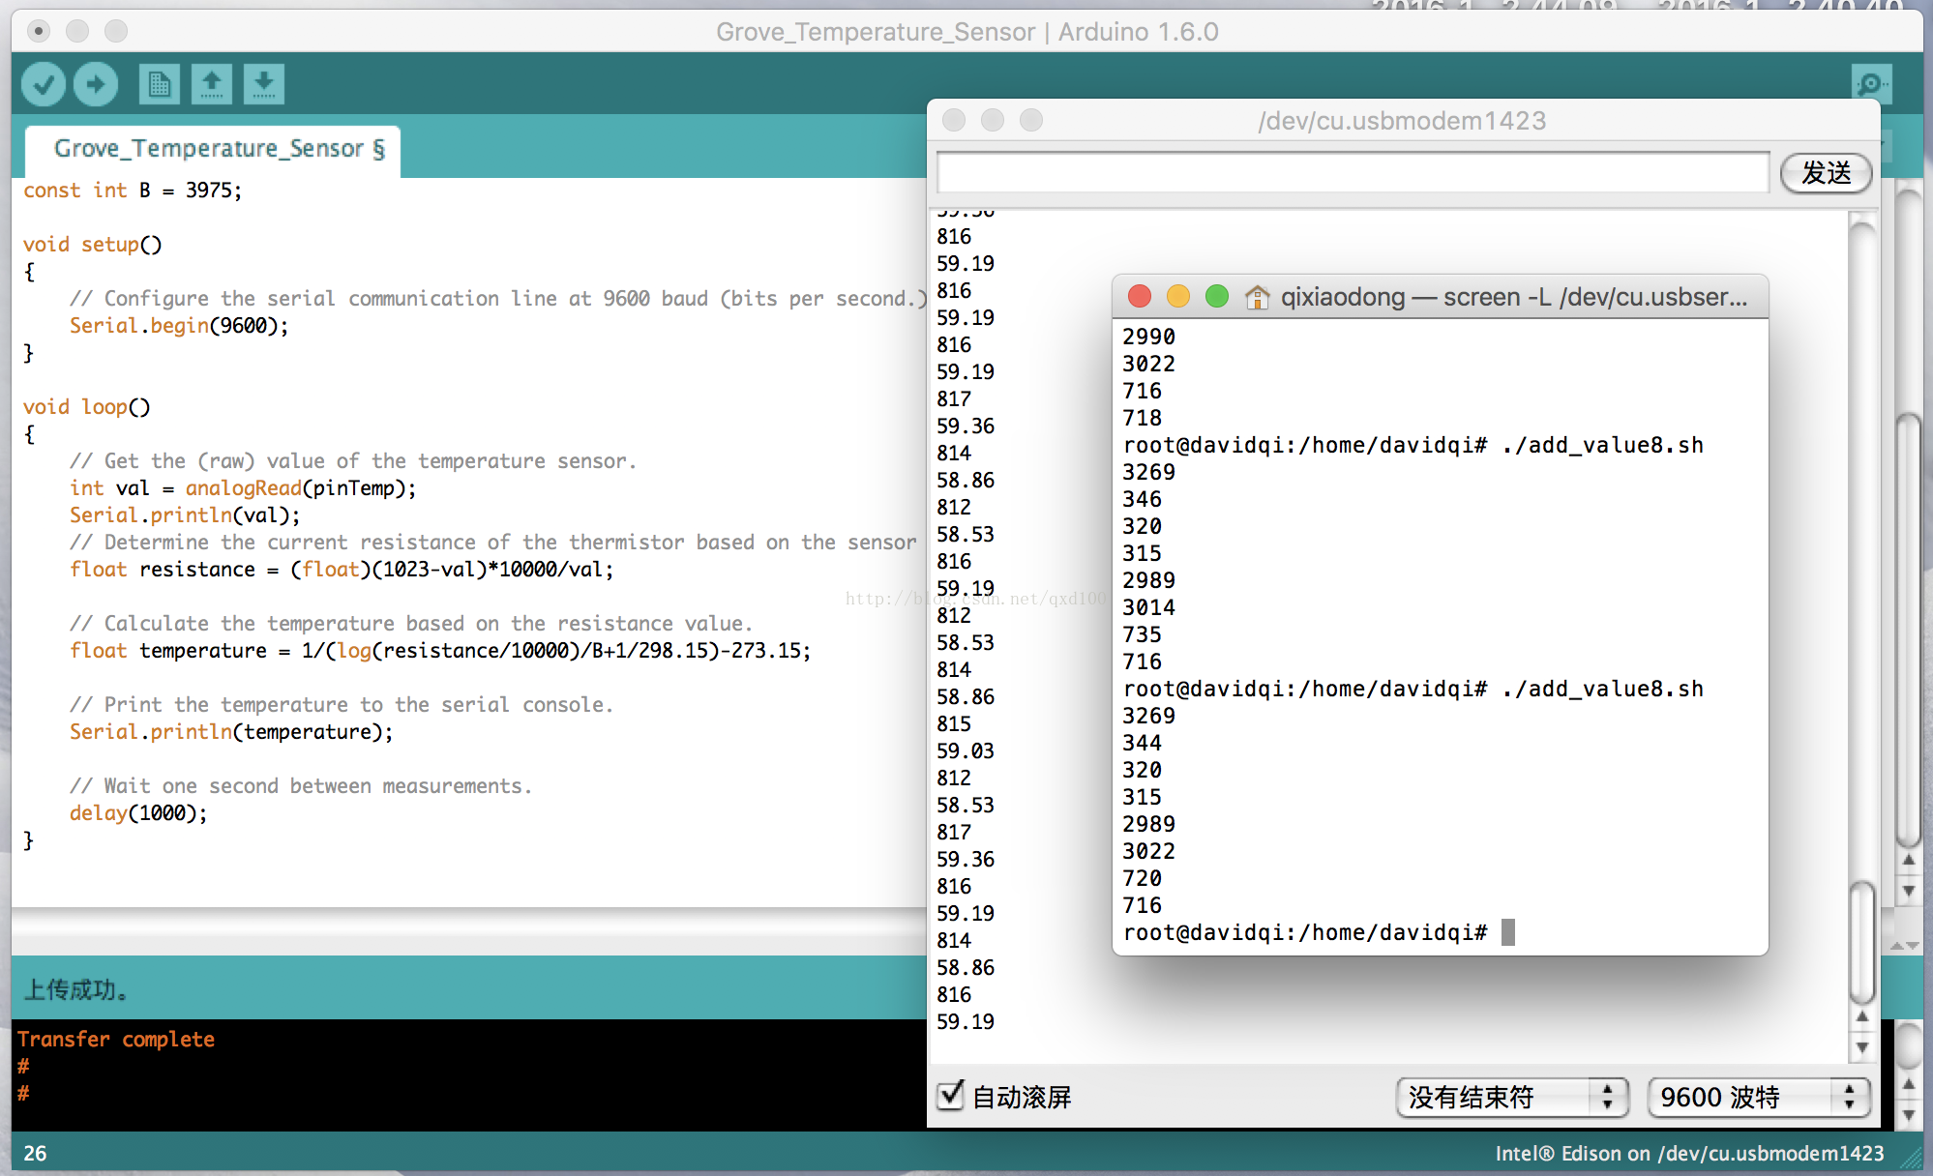Open a sketch with the up-arrow icon
1933x1176 pixels.
point(212,84)
